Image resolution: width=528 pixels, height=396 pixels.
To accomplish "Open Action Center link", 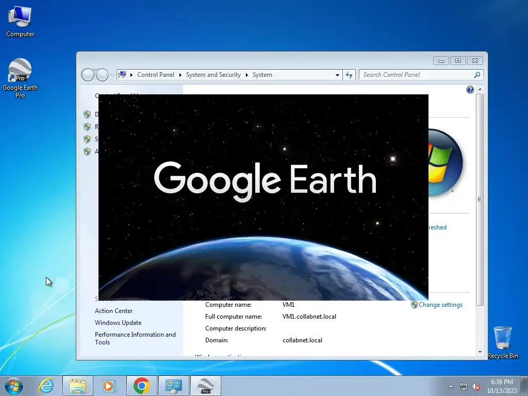I will click(113, 311).
